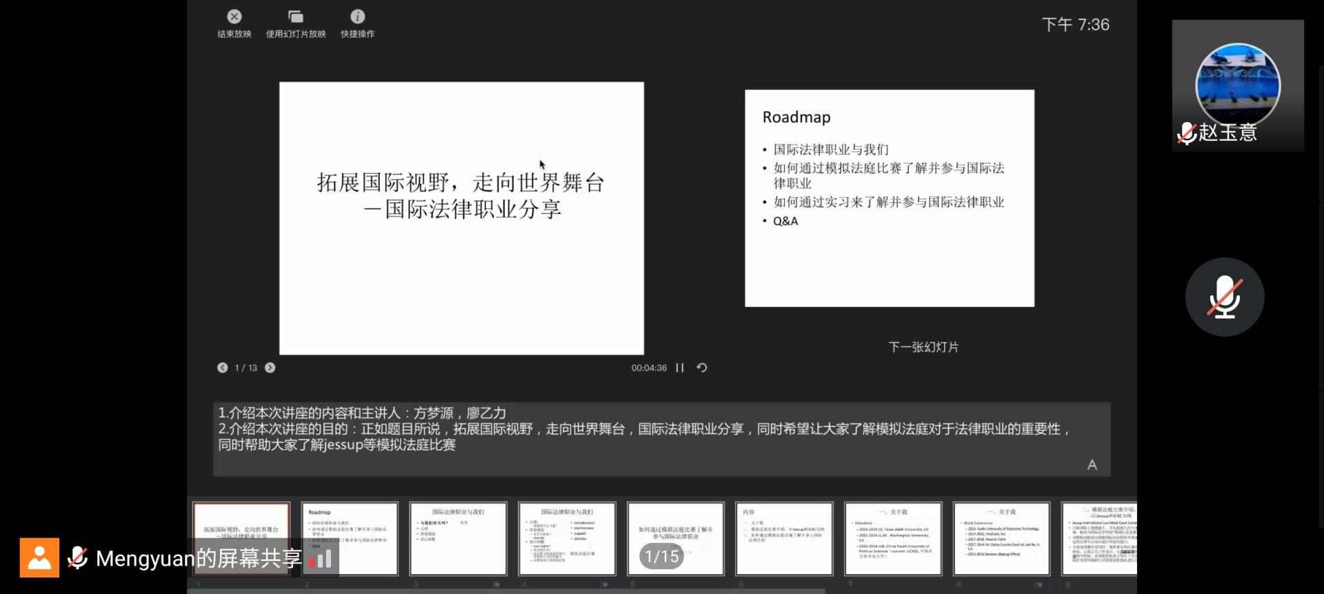Click 赵玉意's profile avatar
Image resolution: width=1324 pixels, height=594 pixels.
pos(1237,84)
